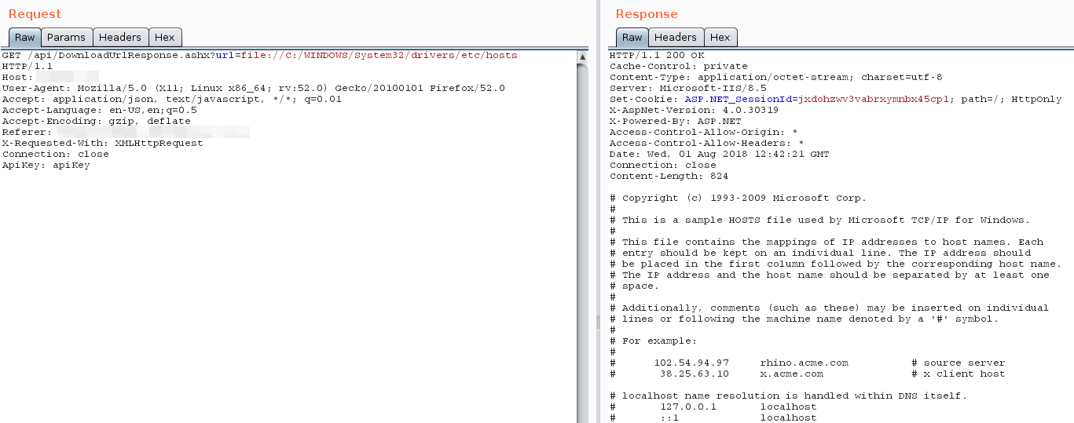Click the localhost name resolution comment line
Viewport: 1074px width, 423px height.
pos(788,396)
